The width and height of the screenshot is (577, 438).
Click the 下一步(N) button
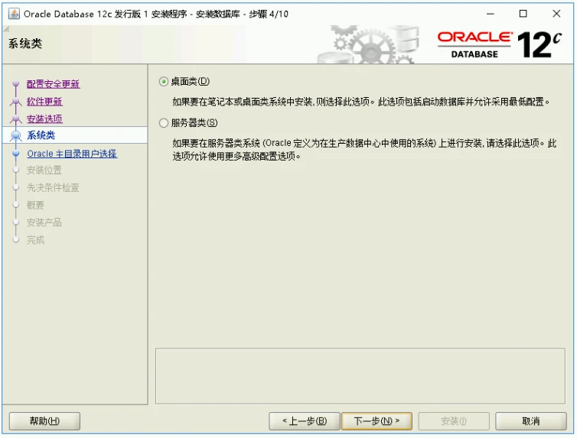click(377, 420)
